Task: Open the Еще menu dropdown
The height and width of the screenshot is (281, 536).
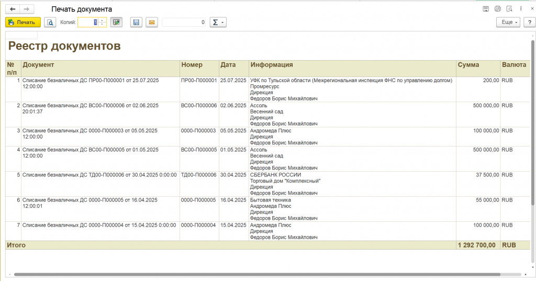Action: click(x=508, y=22)
